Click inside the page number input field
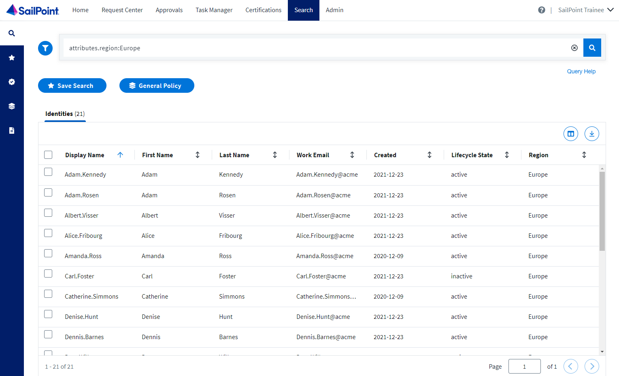The width and height of the screenshot is (619, 376). click(x=524, y=366)
